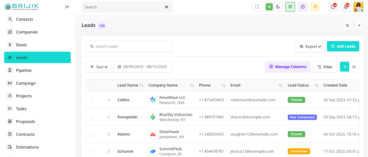Star the Adams lead as favorite
The width and height of the screenshot is (368, 157).
point(109,134)
